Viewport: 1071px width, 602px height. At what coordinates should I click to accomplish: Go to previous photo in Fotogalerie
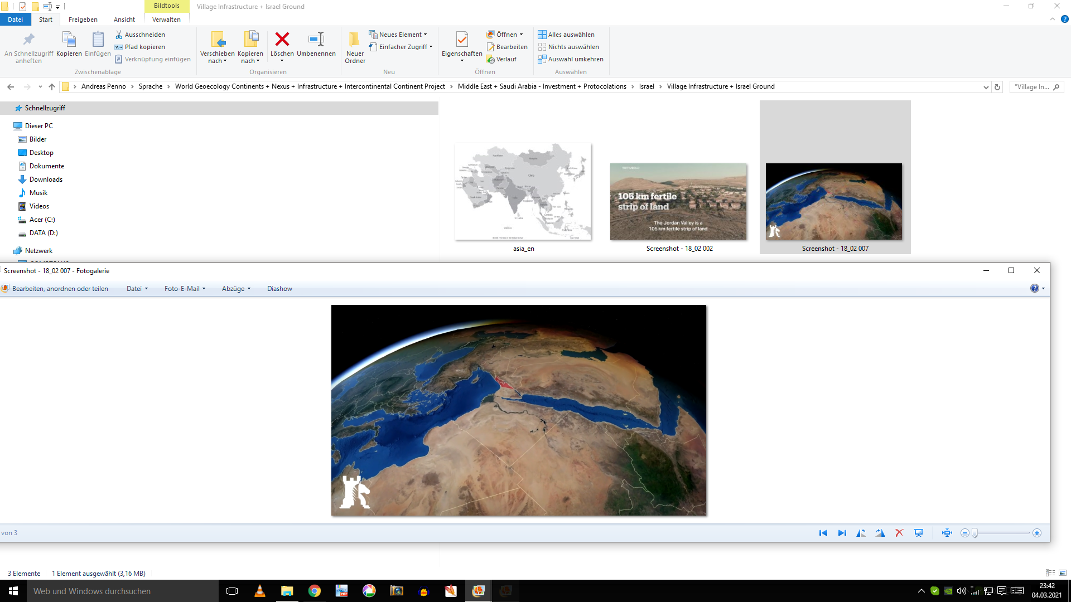823,533
